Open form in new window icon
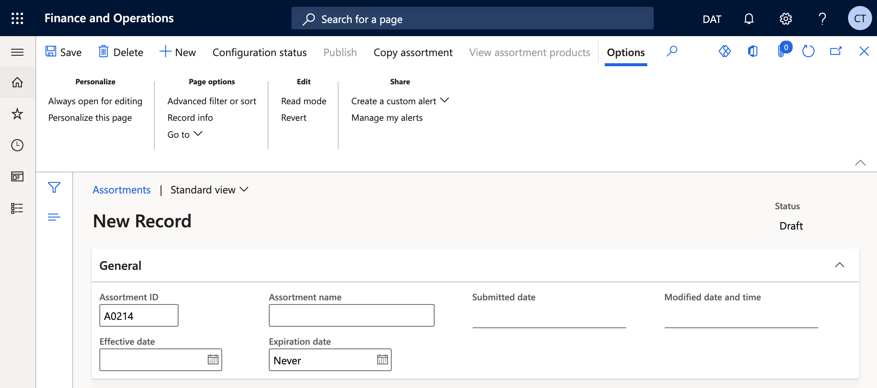The height and width of the screenshot is (388, 877). 836,51
